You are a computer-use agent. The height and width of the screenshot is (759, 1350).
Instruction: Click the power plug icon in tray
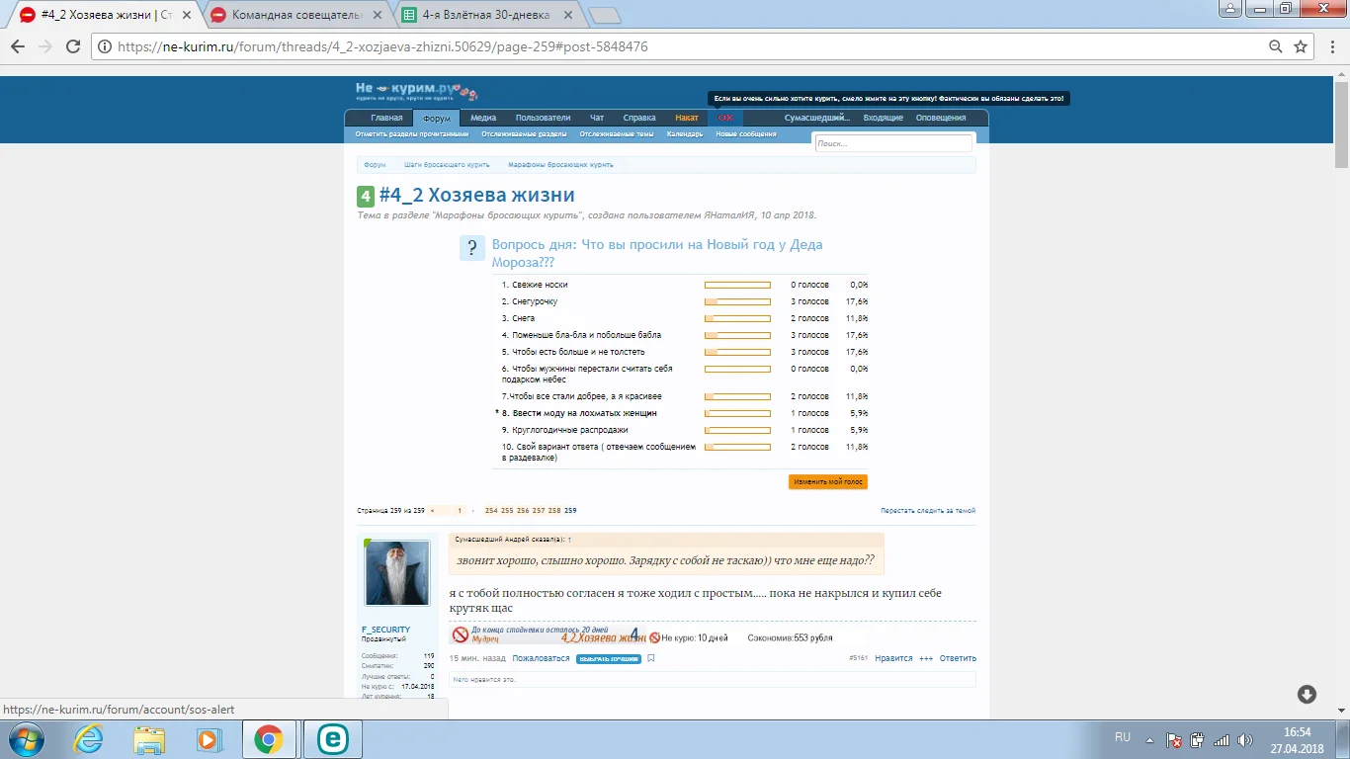pos(1198,739)
